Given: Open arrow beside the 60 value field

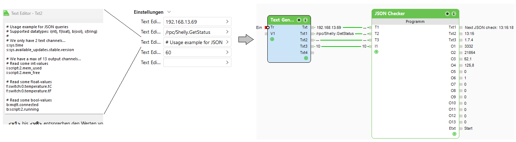Looking at the screenshot, I should (227, 53).
